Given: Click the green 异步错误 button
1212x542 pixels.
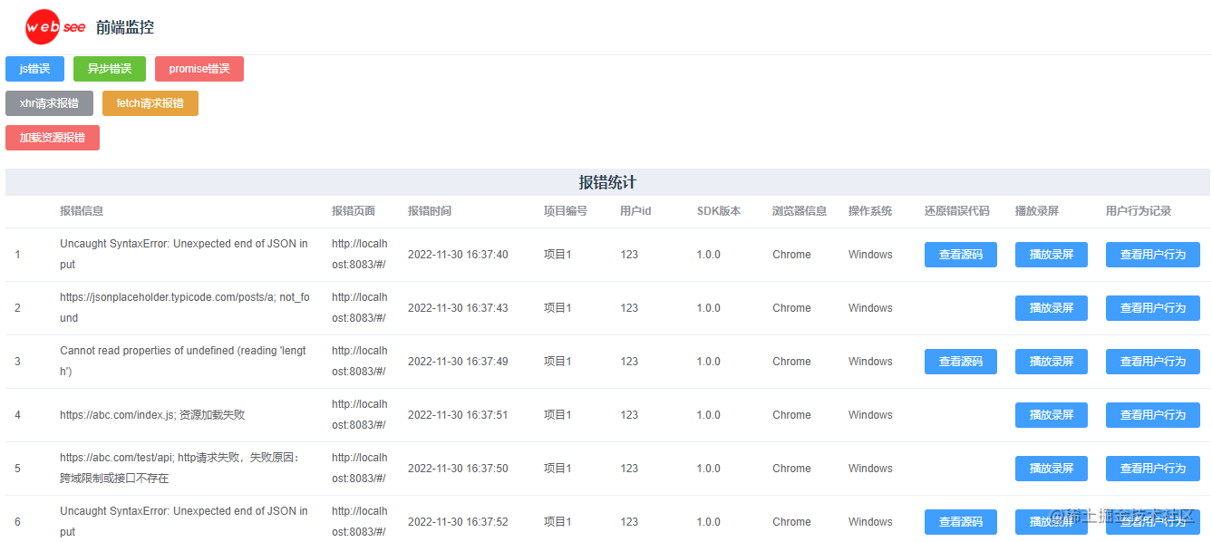Looking at the screenshot, I should 110,69.
